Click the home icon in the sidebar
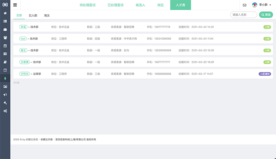 (x=5, y=13)
